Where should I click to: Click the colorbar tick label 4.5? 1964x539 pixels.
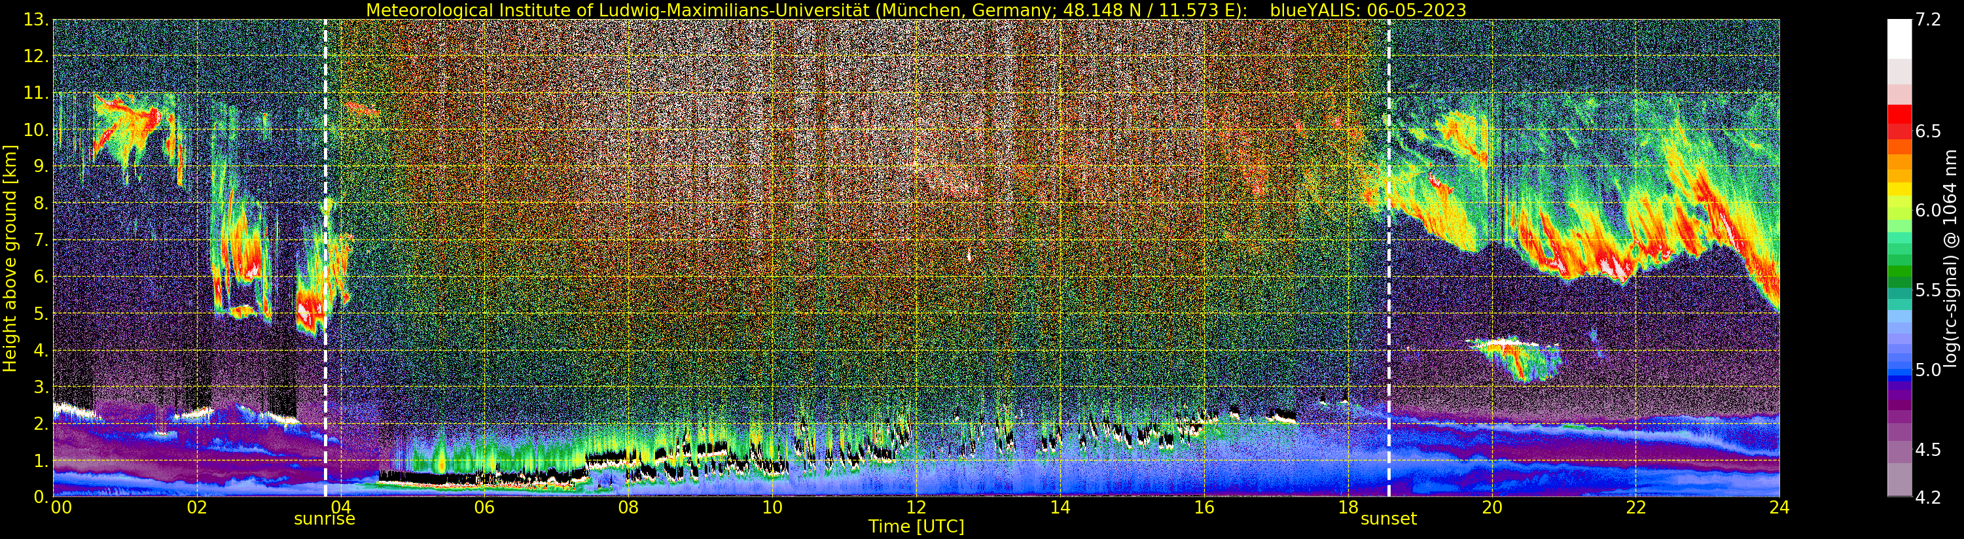(1928, 450)
